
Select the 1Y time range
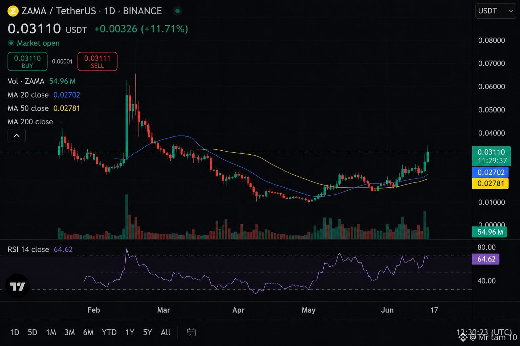130,332
